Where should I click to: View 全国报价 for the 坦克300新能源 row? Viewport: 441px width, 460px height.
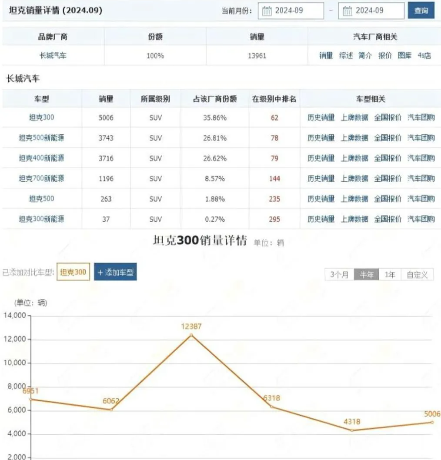pyautogui.click(x=388, y=219)
